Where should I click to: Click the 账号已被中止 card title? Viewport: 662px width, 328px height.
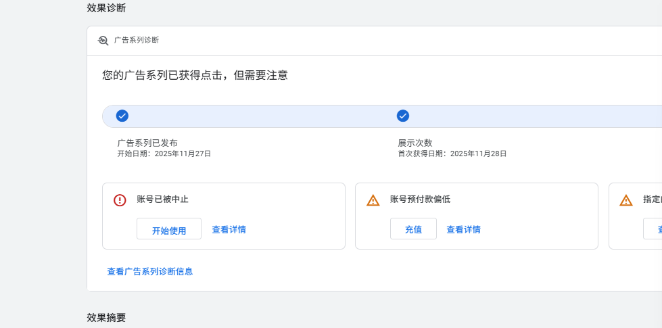[162, 200]
